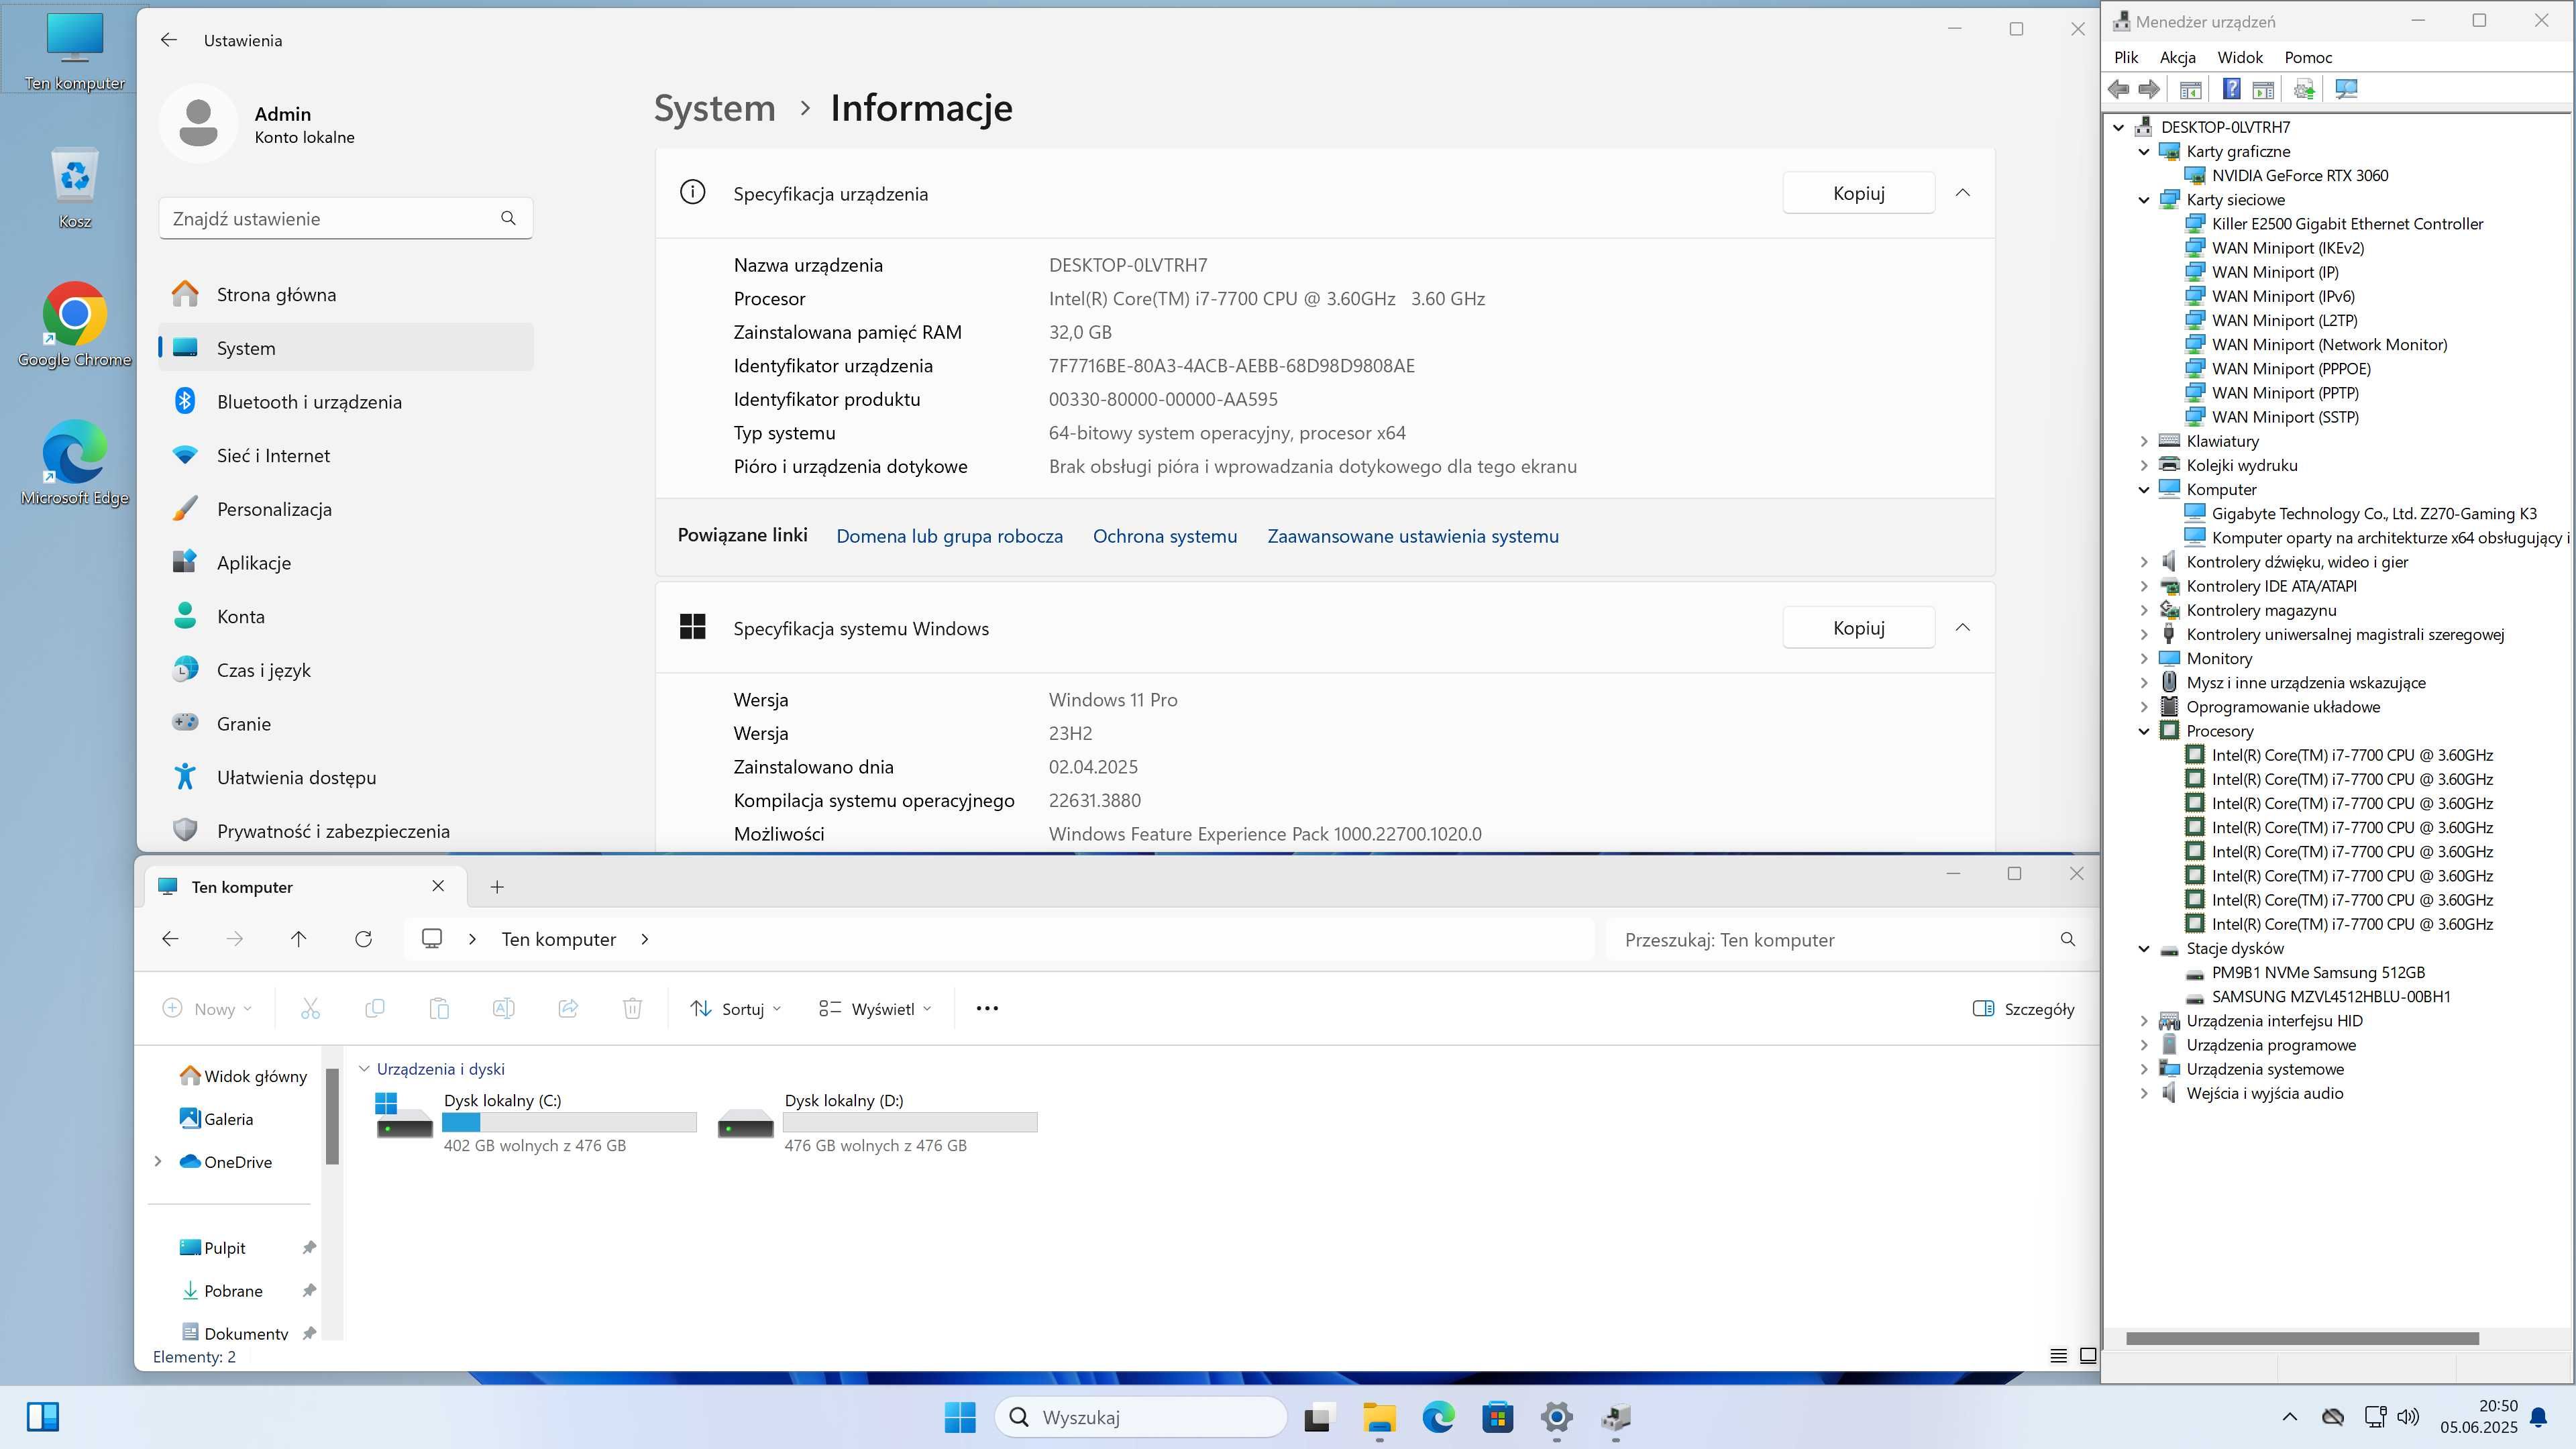
Task: Expand Klawiatury node in Device Manager
Action: [2144, 441]
